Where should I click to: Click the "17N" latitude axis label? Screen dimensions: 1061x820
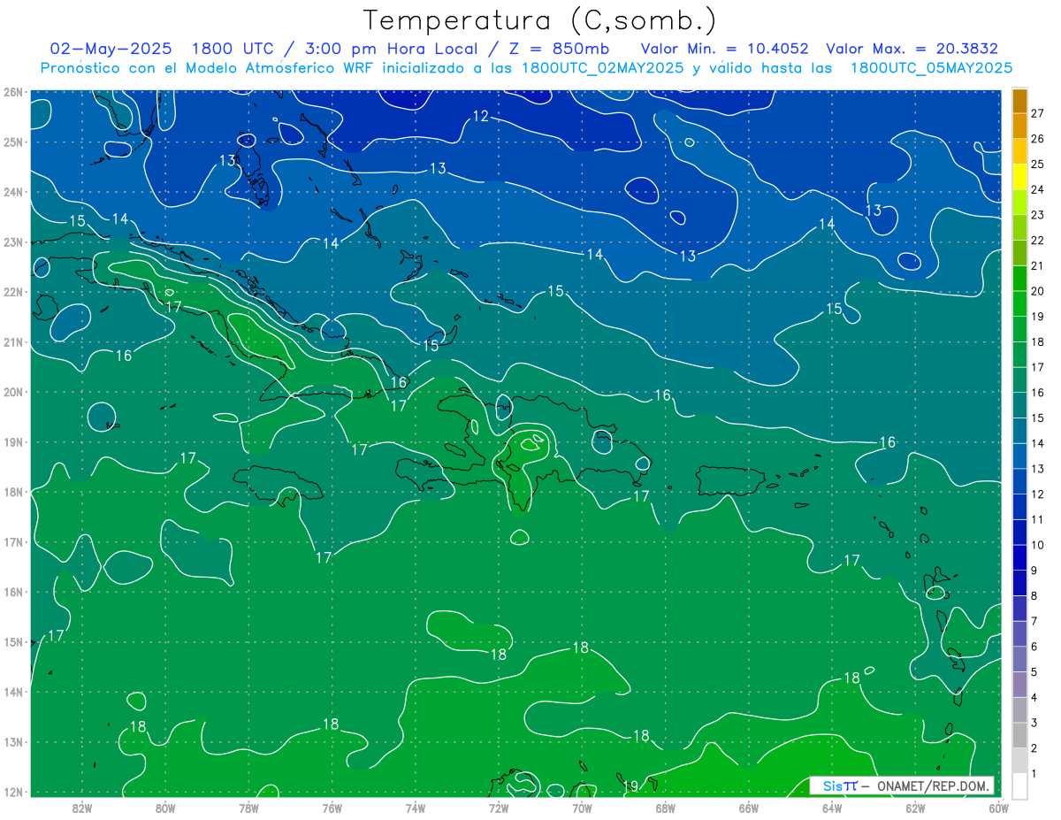pos(13,542)
